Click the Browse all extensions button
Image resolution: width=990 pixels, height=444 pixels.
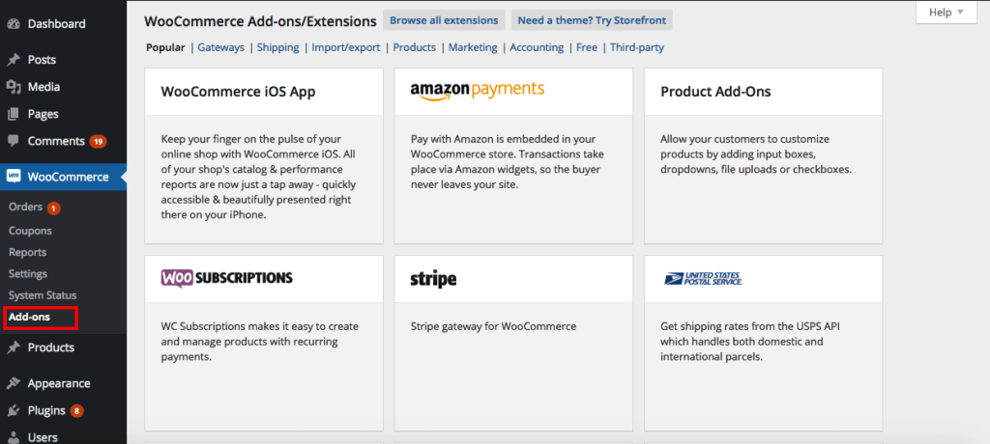coord(444,20)
